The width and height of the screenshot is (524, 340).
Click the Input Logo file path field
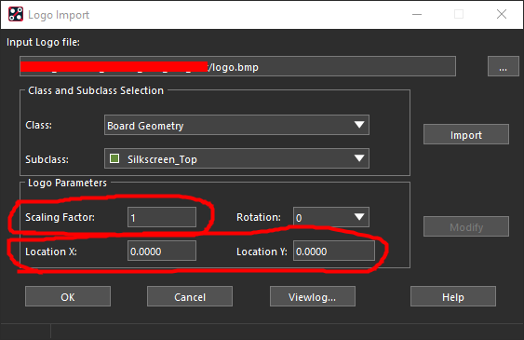pyautogui.click(x=237, y=66)
